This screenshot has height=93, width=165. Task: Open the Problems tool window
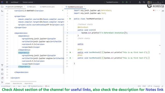click(x=2, y=78)
